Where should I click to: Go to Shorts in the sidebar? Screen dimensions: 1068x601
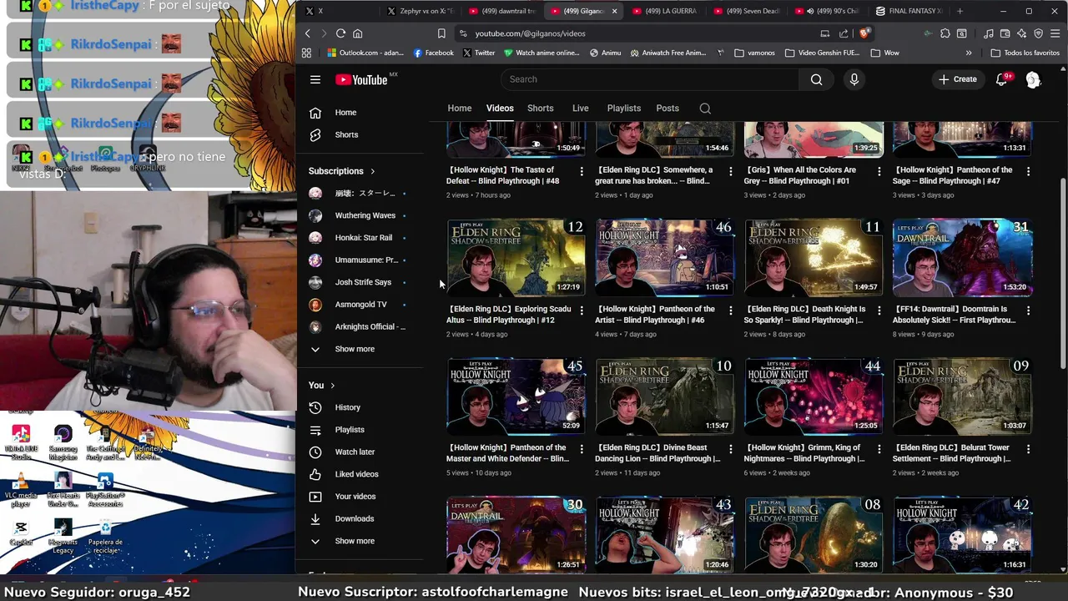point(346,134)
